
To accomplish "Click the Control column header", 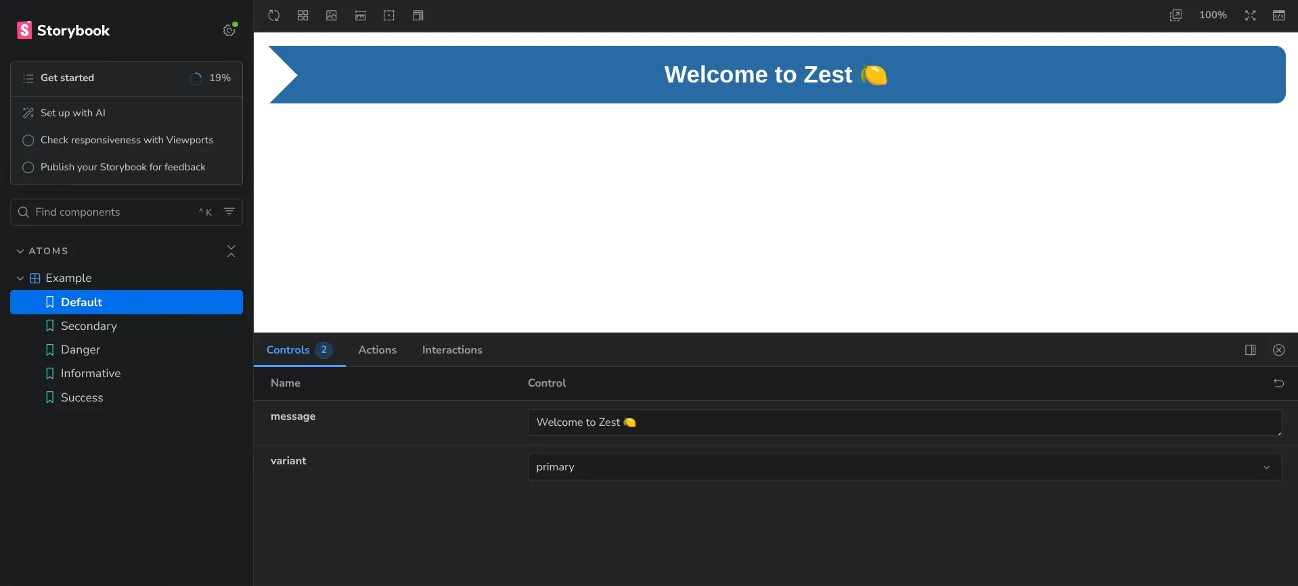I will 547,383.
